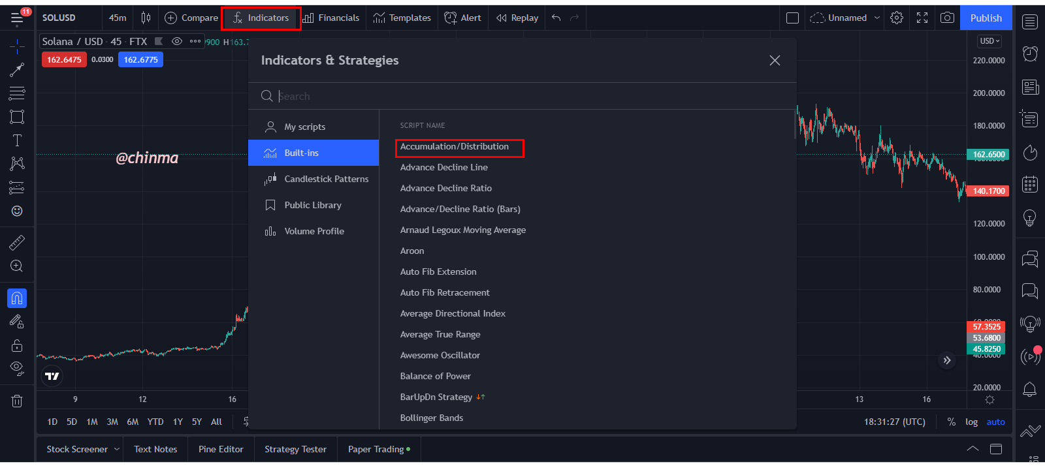The width and height of the screenshot is (1045, 466).
Task: Remove drawings with trash icon
Action: point(17,401)
